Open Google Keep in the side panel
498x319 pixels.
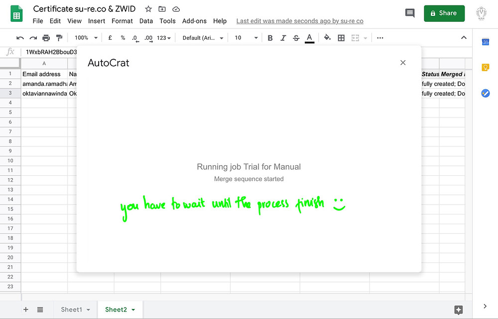pos(485,67)
